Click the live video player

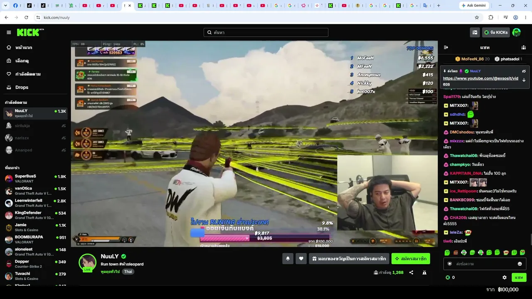[254, 144]
